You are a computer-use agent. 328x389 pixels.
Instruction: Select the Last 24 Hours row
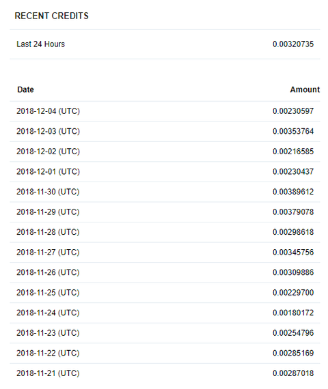[x=165, y=44]
